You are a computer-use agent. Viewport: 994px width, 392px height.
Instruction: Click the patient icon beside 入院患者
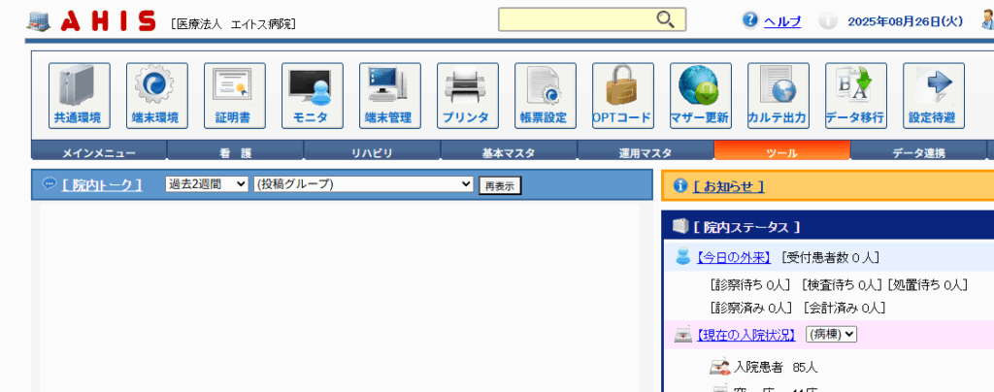click(x=719, y=366)
